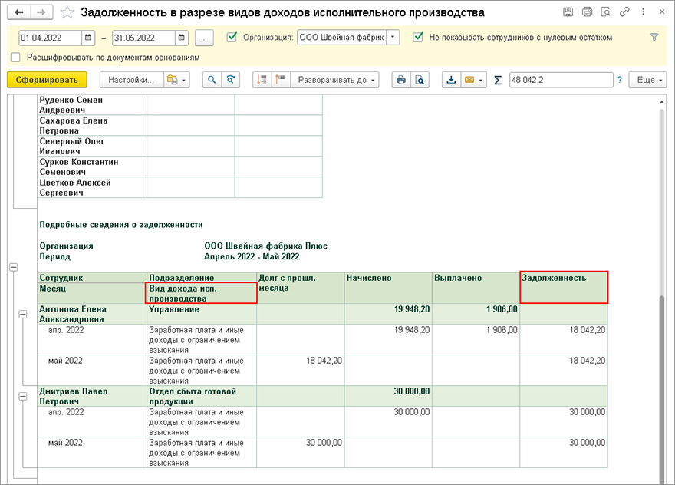Collapse the detailed debt table group
This screenshot has height=485, width=675.
click(x=13, y=268)
